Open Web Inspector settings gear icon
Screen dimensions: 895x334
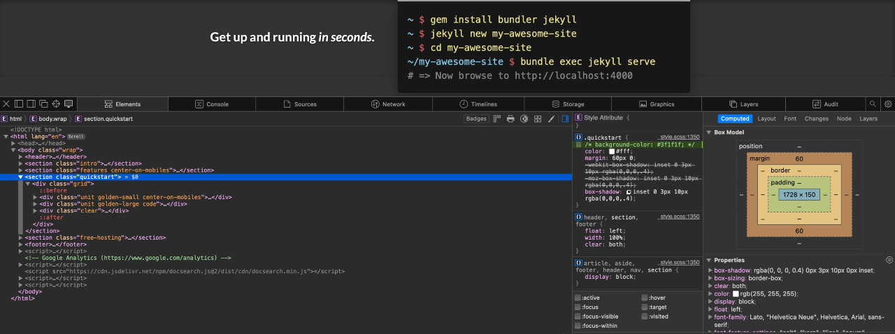[888, 104]
